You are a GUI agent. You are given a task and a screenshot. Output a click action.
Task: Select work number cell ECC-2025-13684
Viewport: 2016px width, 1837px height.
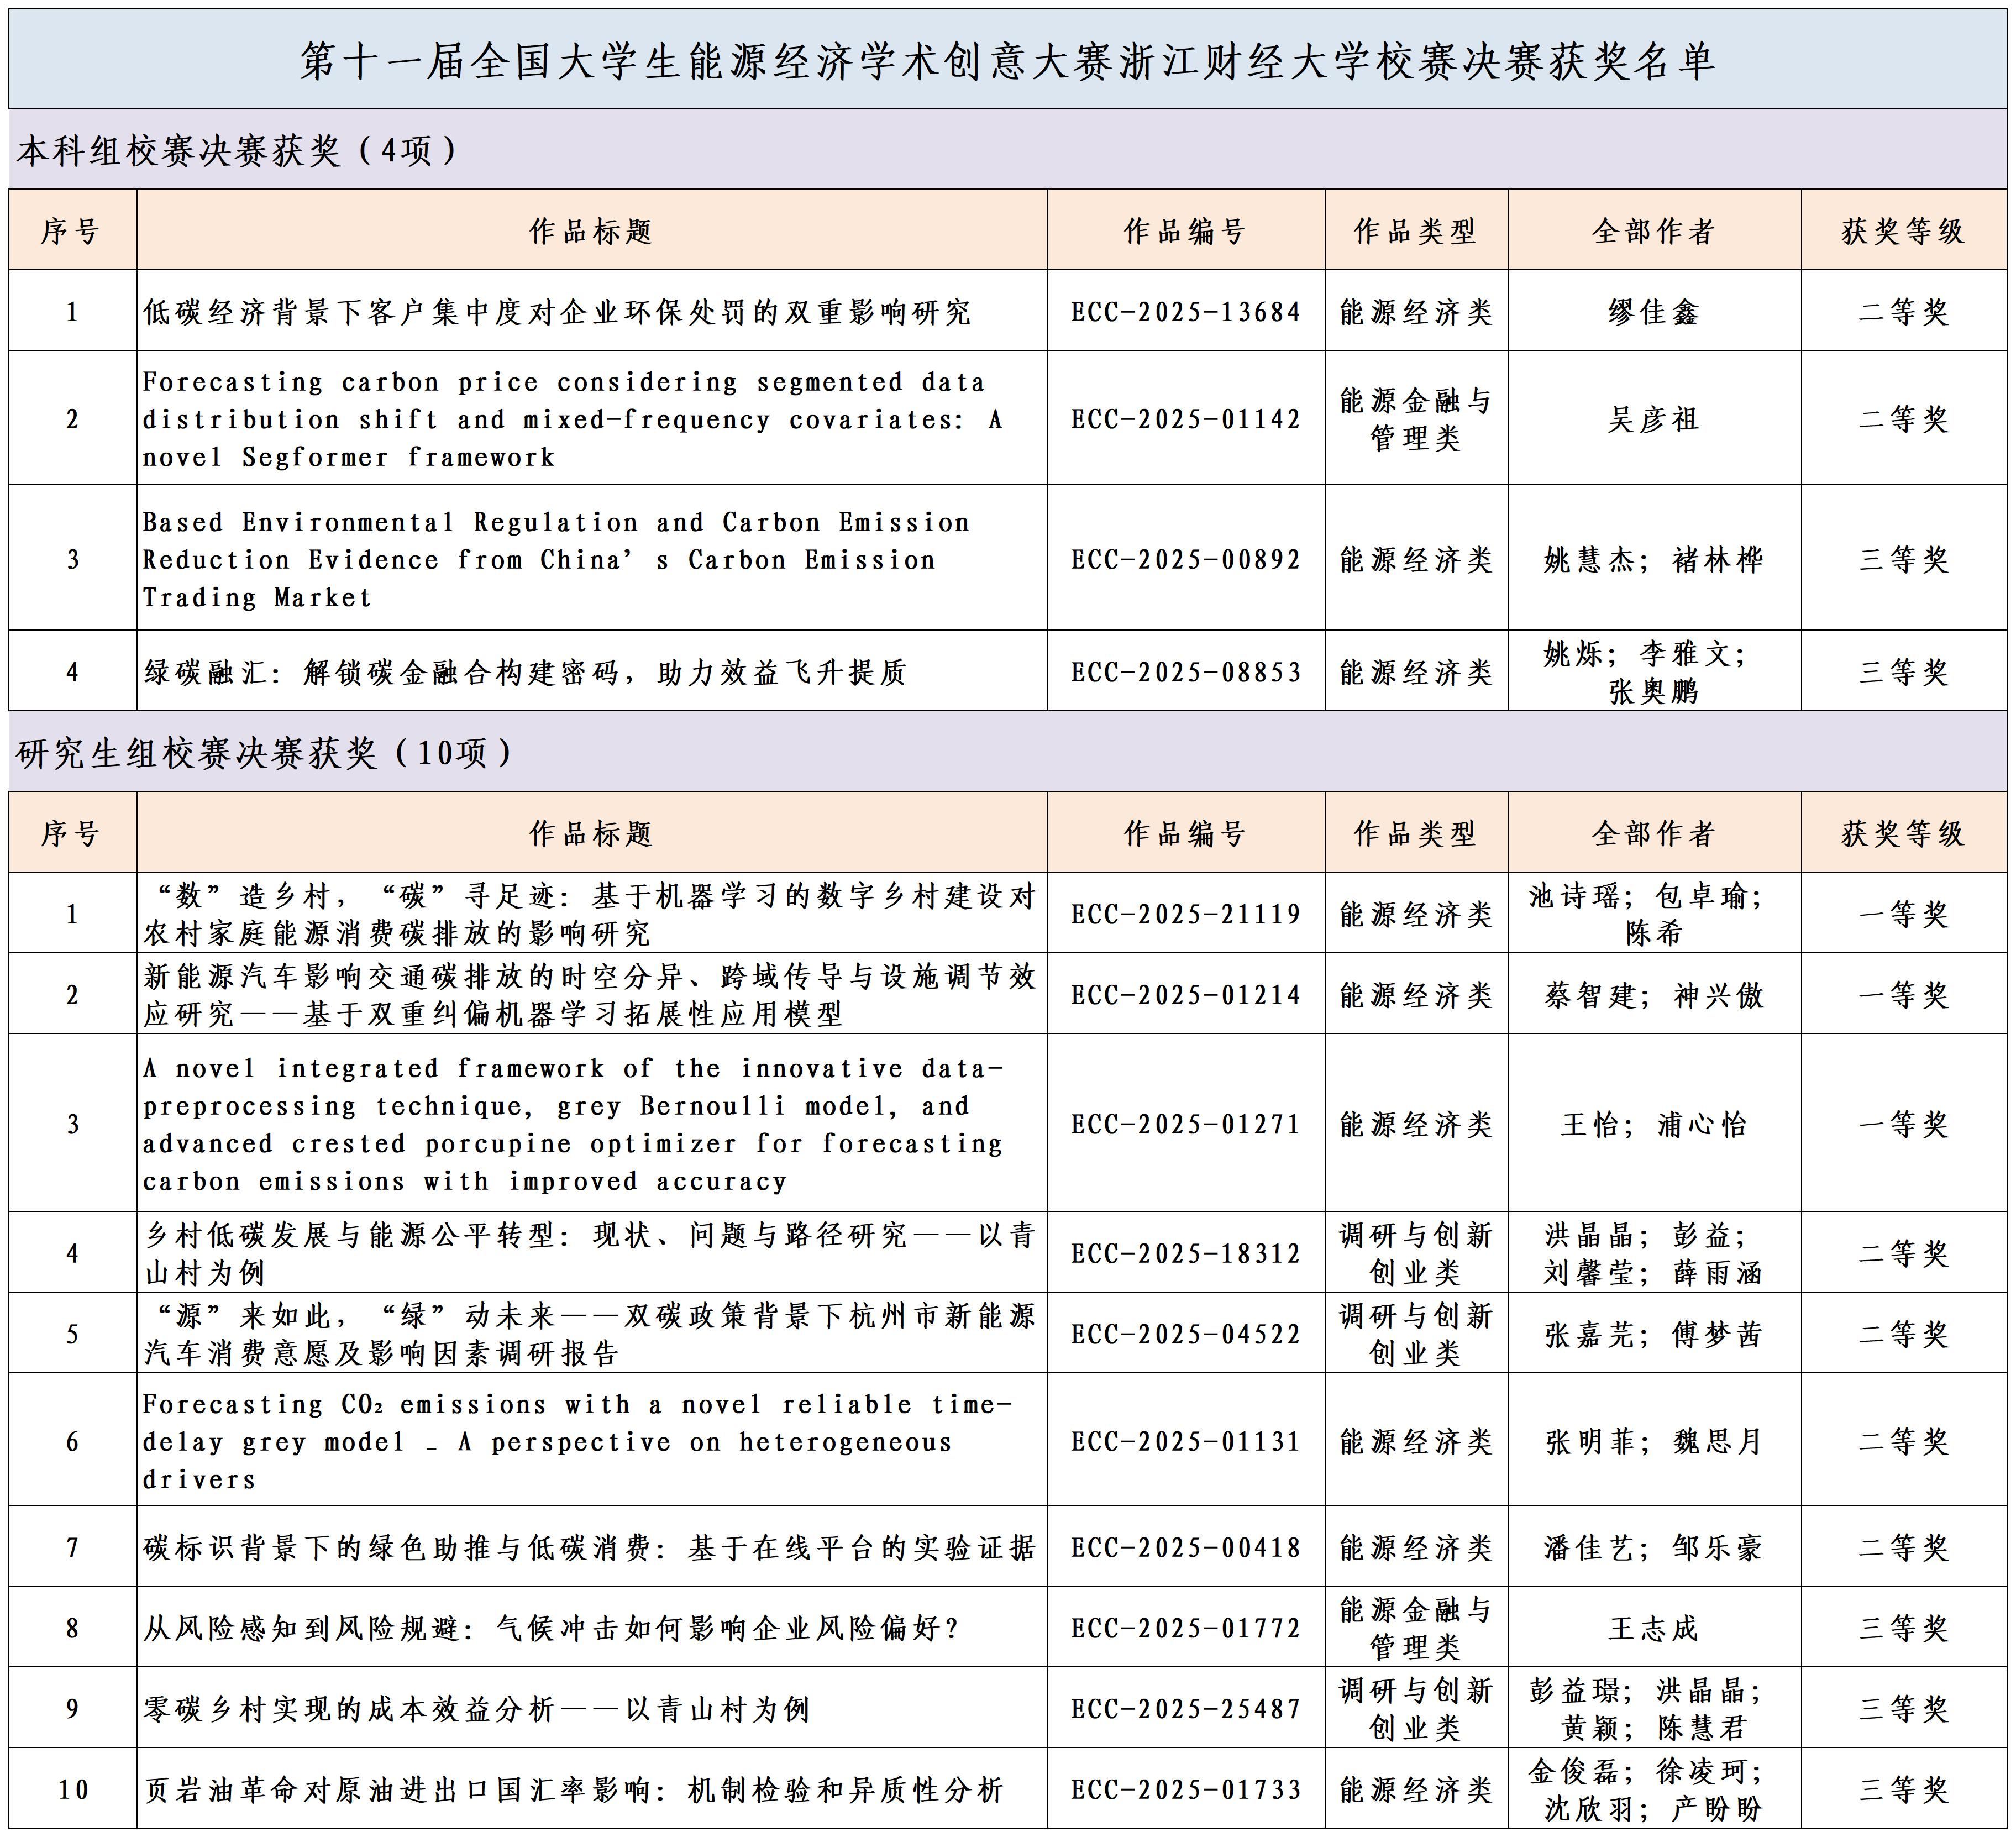pos(1185,312)
